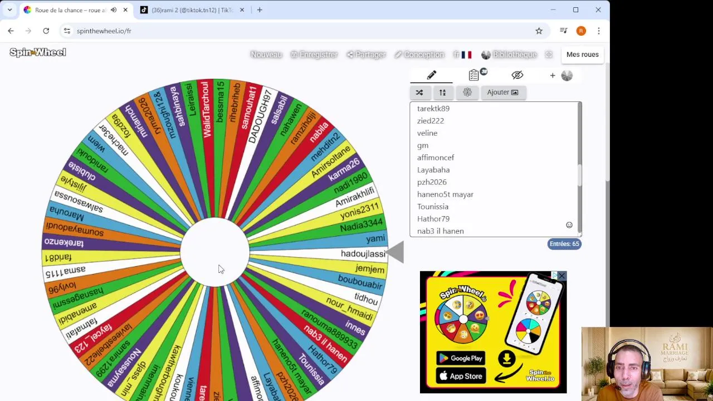Image resolution: width=713 pixels, height=401 pixels.
Task: Select entry 'Hathor79' in the list
Action: (x=433, y=219)
